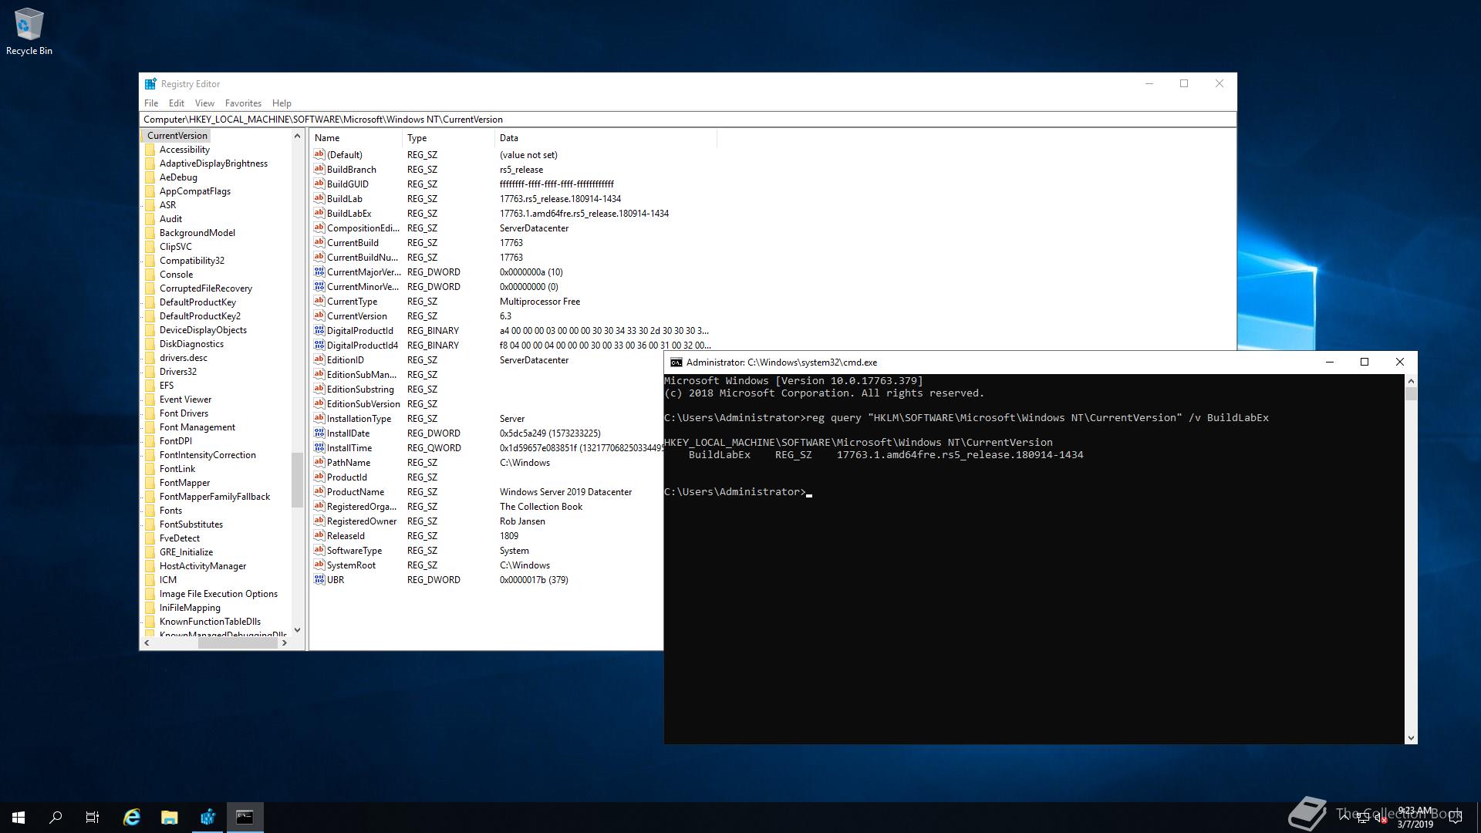Select the EditionID value name
This screenshot has width=1481, height=833.
coord(345,360)
